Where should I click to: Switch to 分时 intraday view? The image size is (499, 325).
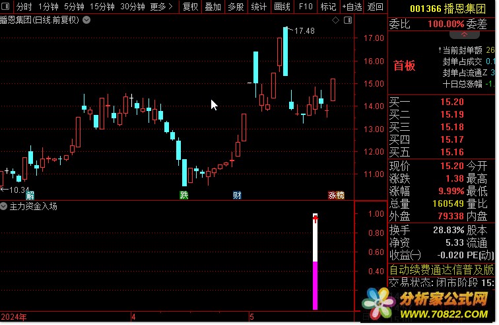pyautogui.click(x=24, y=7)
